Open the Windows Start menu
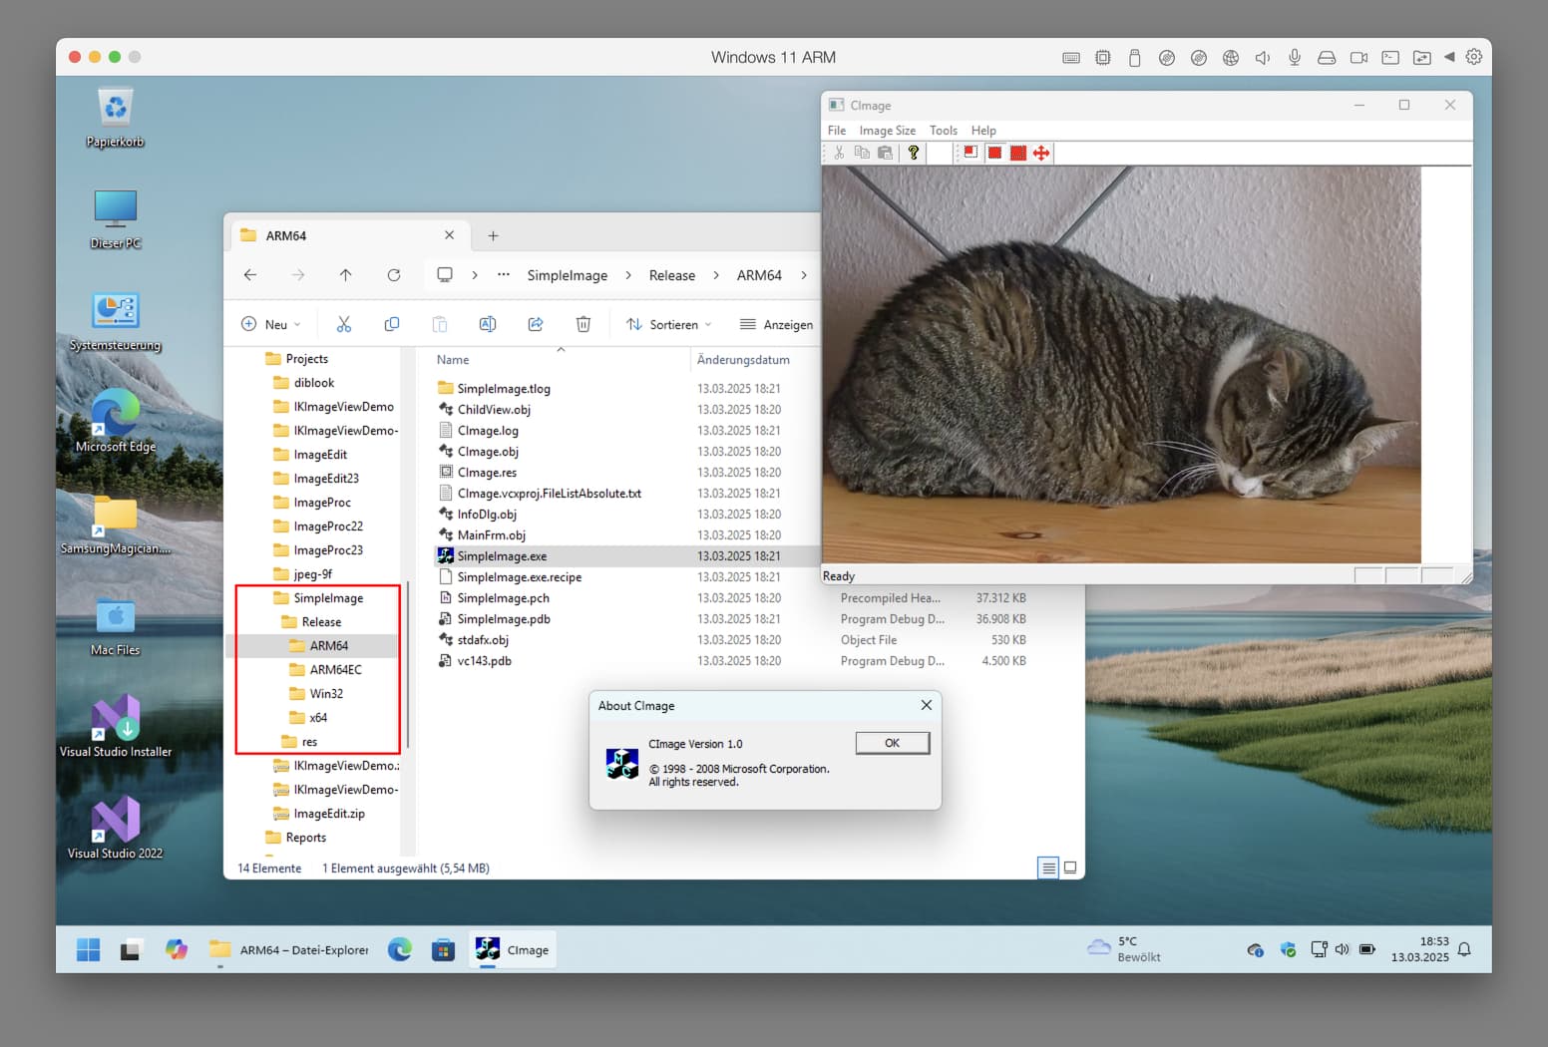The image size is (1548, 1047). point(88,950)
